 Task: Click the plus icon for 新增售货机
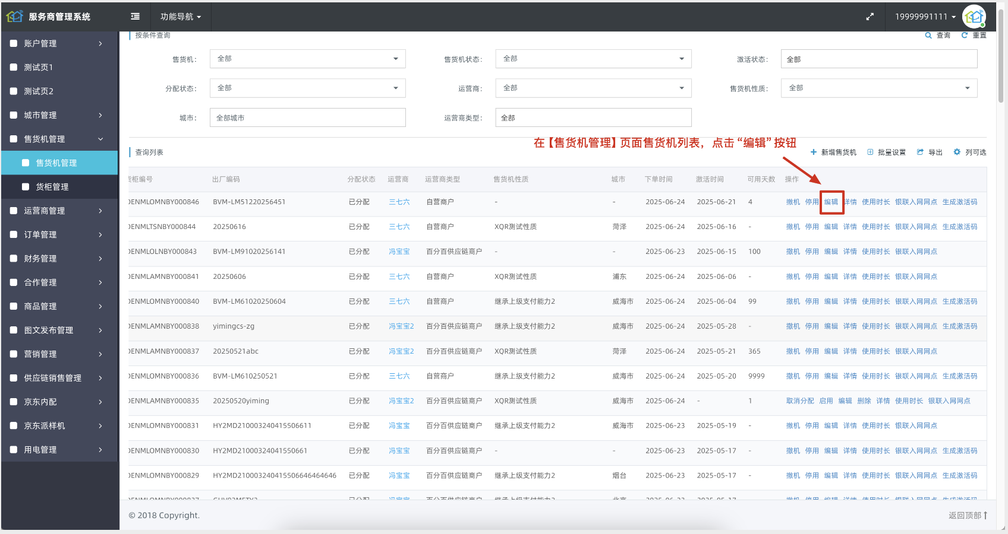(814, 152)
